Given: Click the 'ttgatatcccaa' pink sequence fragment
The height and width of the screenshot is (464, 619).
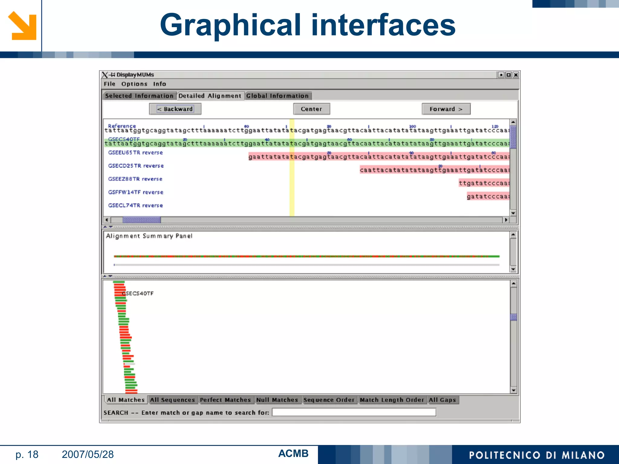Looking at the screenshot, I should tap(484, 183).
